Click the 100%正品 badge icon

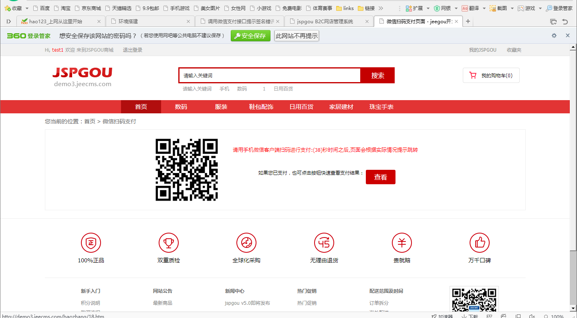coord(91,243)
